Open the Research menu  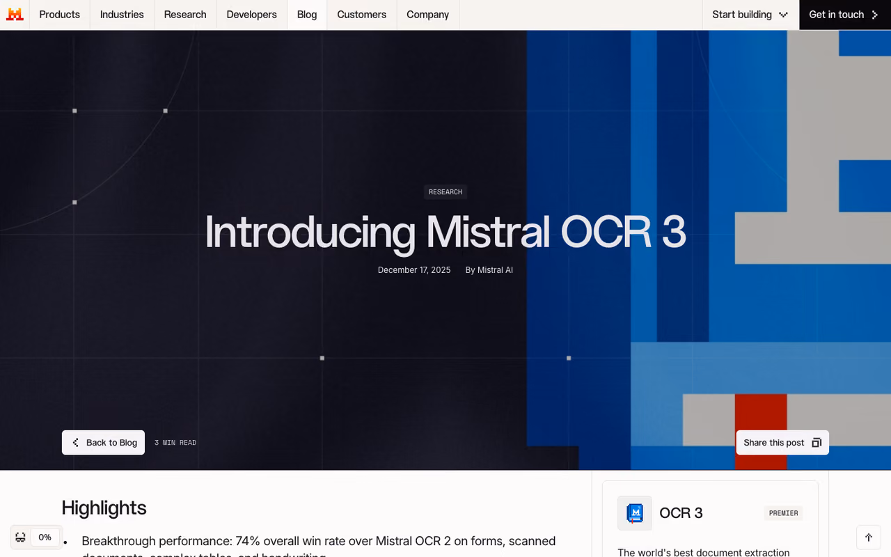185,15
